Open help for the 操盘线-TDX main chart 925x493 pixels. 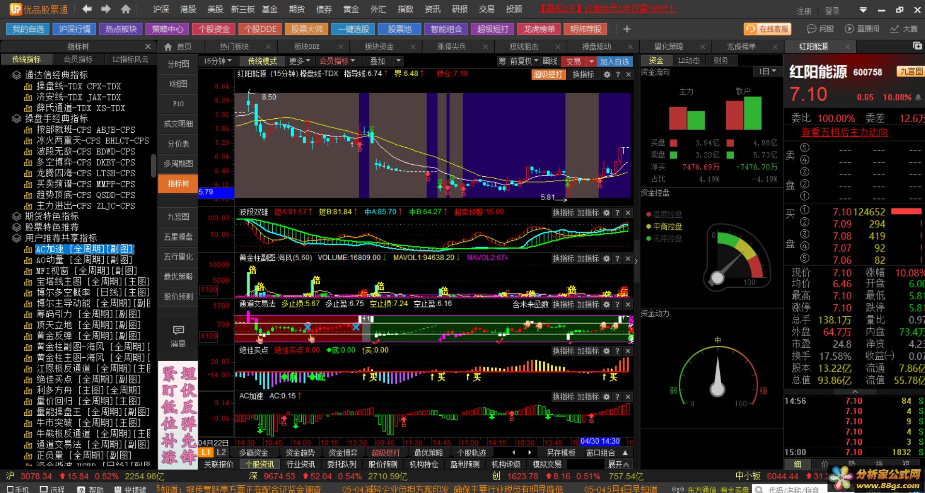(617, 74)
